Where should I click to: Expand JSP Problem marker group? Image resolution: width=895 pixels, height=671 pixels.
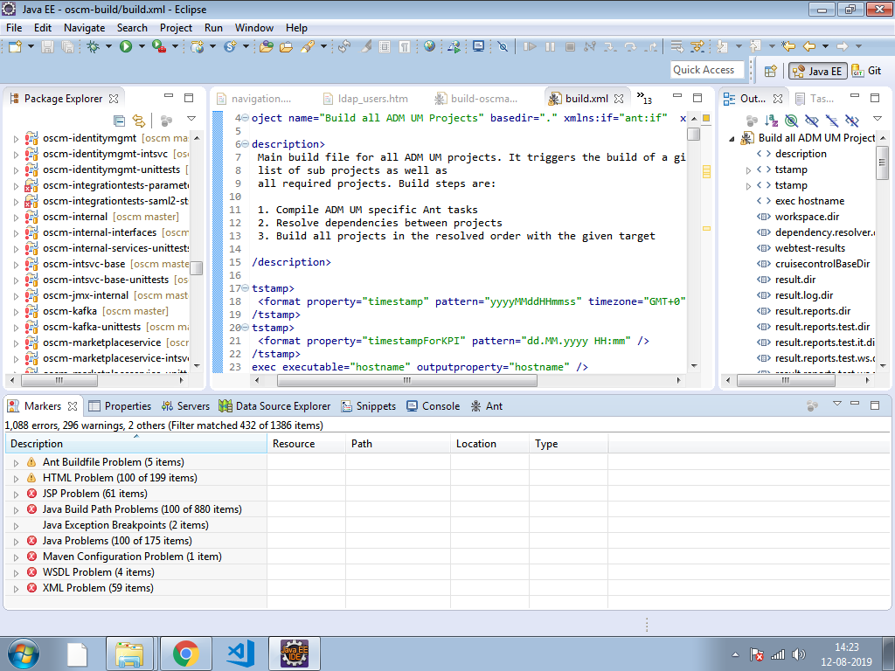[16, 495]
